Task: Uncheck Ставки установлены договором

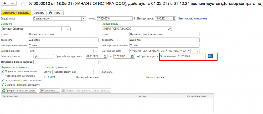Action: click(x=3, y=84)
